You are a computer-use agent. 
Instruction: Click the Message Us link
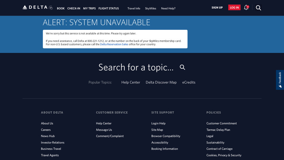point(104,130)
